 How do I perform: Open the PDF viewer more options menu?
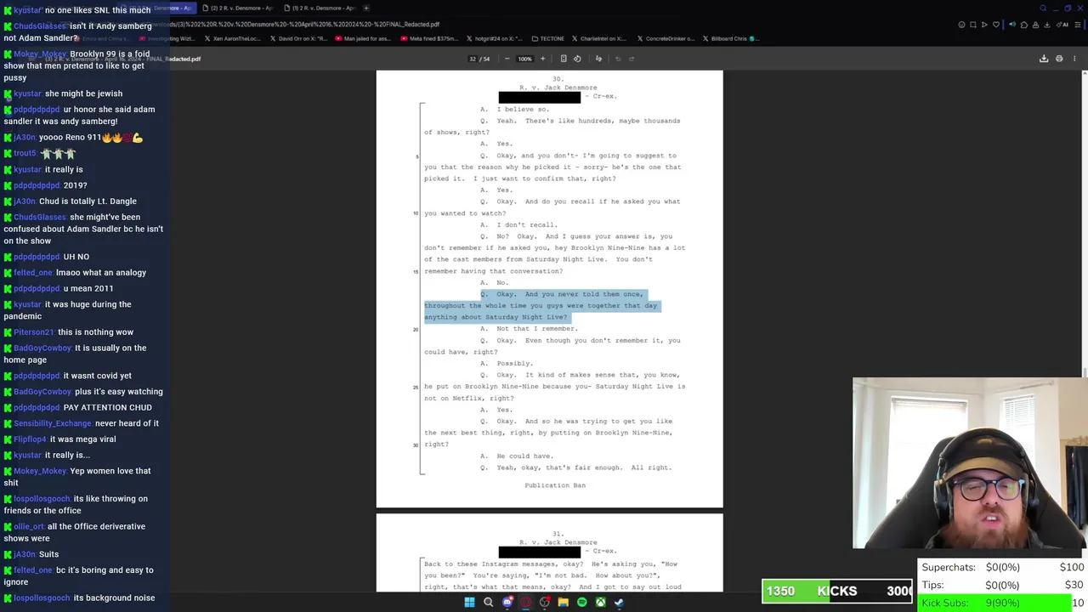1074,59
